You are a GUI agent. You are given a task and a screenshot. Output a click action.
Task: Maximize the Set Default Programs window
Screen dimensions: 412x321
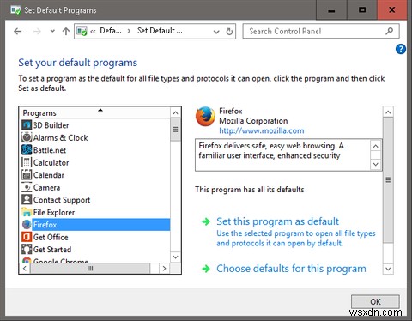coord(362,10)
